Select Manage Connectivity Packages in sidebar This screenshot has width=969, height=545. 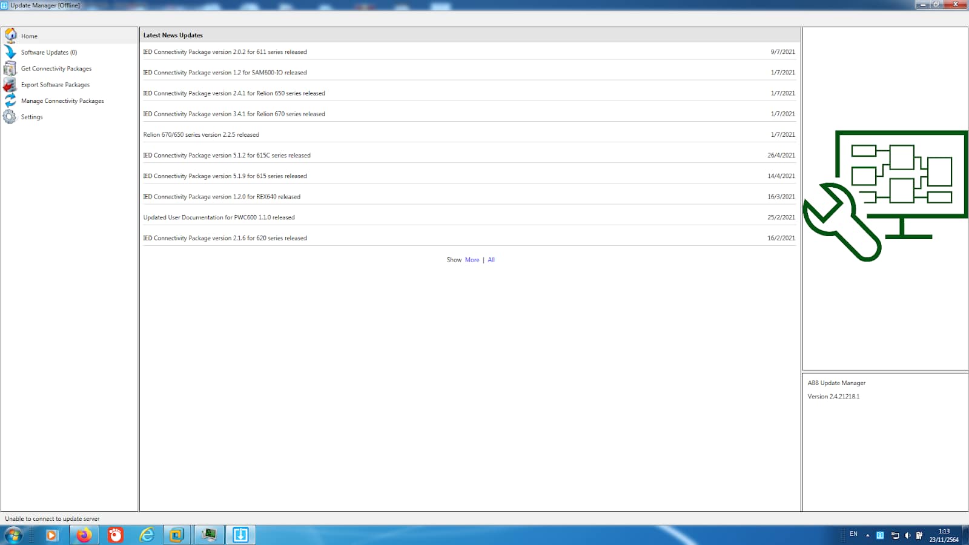pos(62,101)
